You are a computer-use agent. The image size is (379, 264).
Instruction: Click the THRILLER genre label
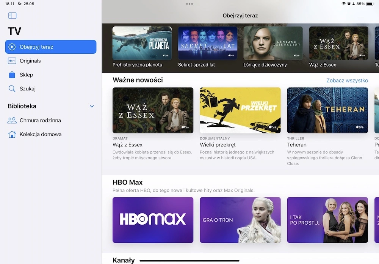click(296, 138)
